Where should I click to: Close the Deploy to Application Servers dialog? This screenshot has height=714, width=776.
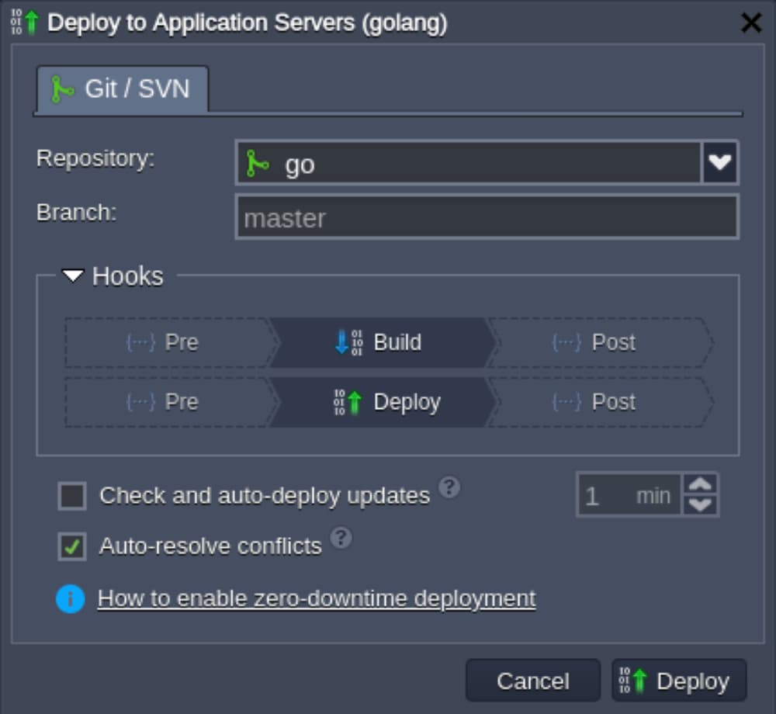click(x=751, y=23)
